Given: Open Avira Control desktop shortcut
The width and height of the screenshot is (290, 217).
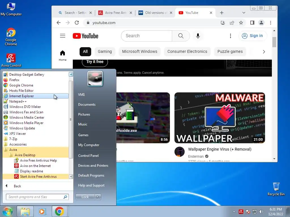Looking at the screenshot, I should 11,60.
